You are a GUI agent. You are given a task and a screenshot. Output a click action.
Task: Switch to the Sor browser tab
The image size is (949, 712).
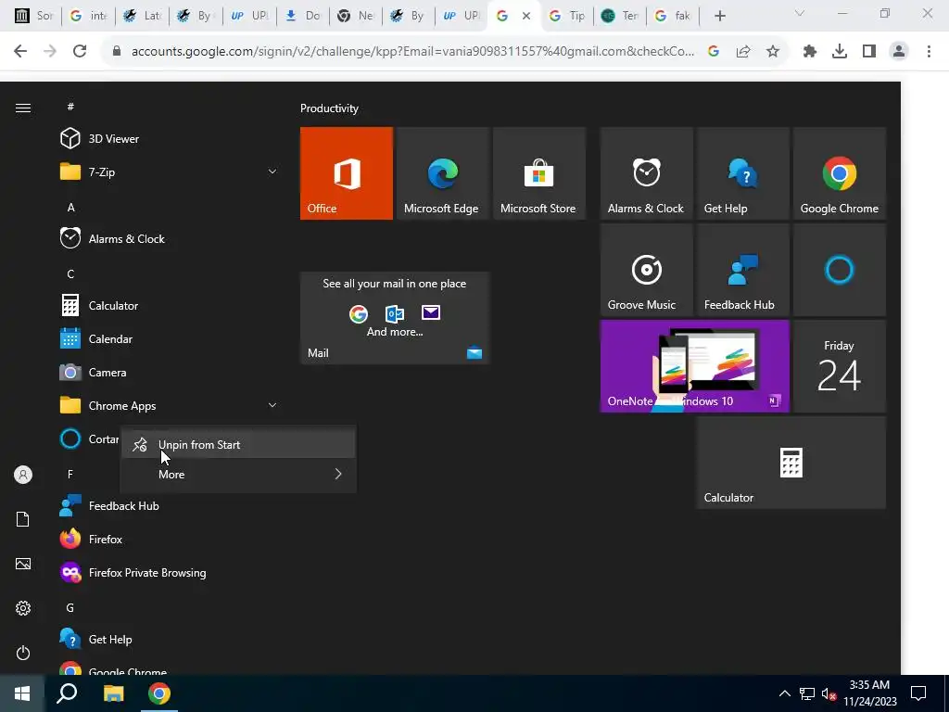pyautogui.click(x=34, y=16)
